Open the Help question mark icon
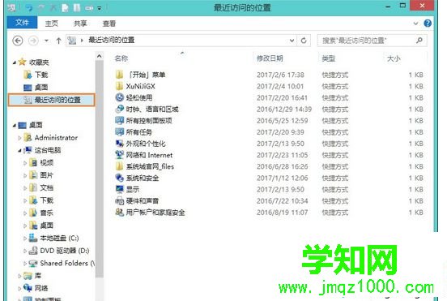 coord(428,24)
